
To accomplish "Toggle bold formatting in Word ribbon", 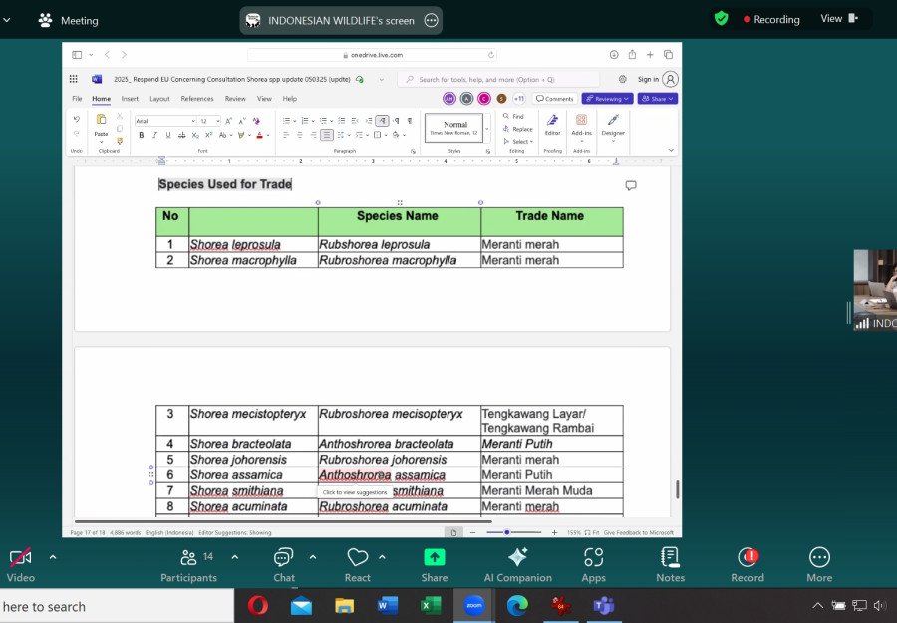I will click(x=142, y=135).
